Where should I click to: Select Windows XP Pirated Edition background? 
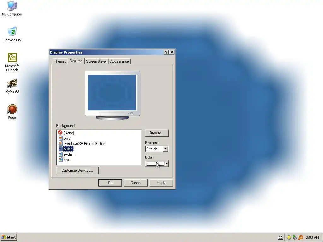coord(85,144)
